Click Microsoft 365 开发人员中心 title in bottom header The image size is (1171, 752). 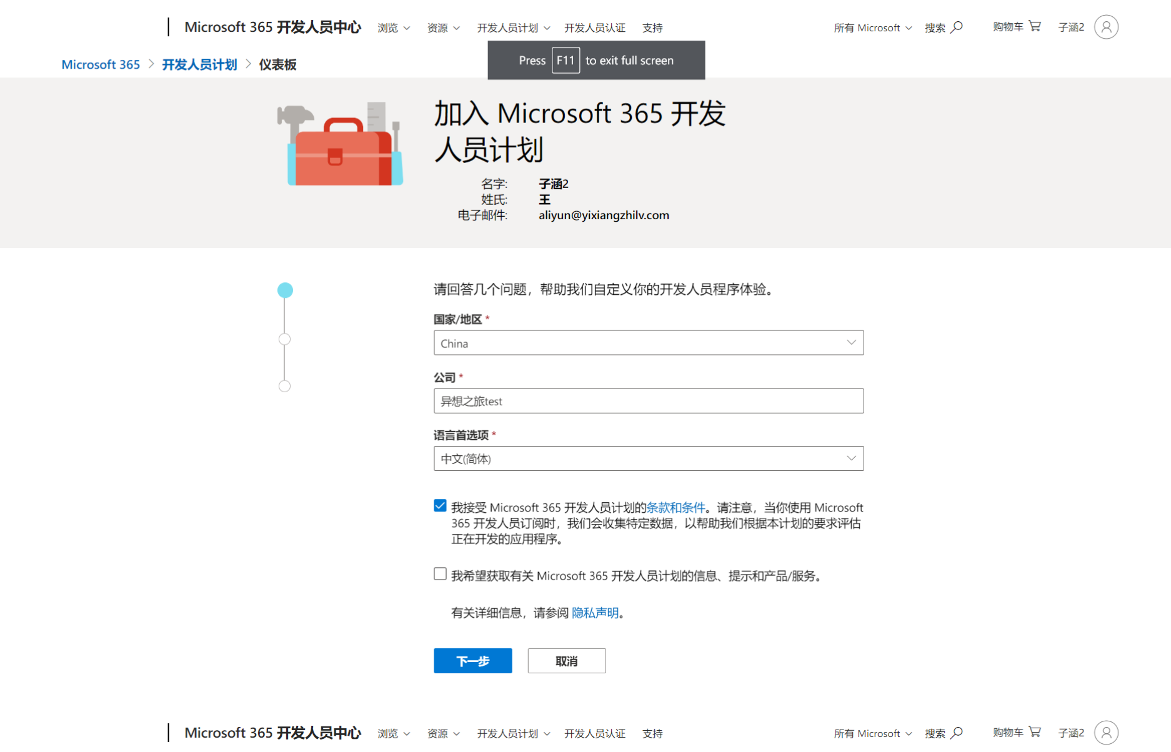click(x=272, y=733)
